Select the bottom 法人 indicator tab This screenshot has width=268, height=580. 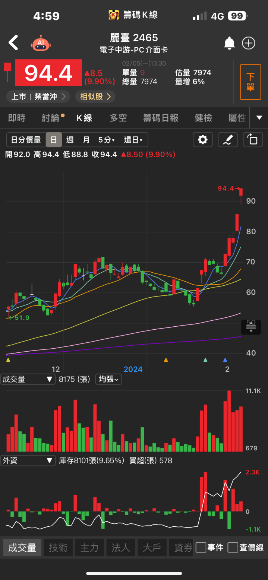tap(121, 547)
